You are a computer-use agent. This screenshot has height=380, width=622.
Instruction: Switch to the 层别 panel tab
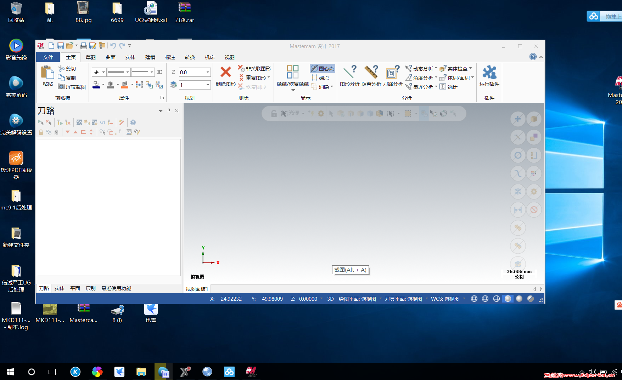tap(90, 288)
